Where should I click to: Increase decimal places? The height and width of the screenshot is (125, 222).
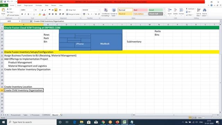(x=96, y=14)
